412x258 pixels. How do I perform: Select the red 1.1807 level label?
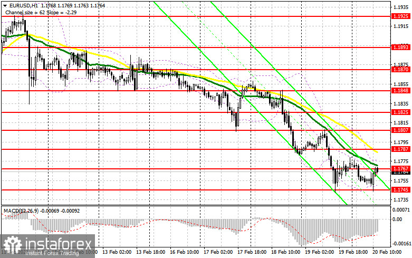pos(401,130)
